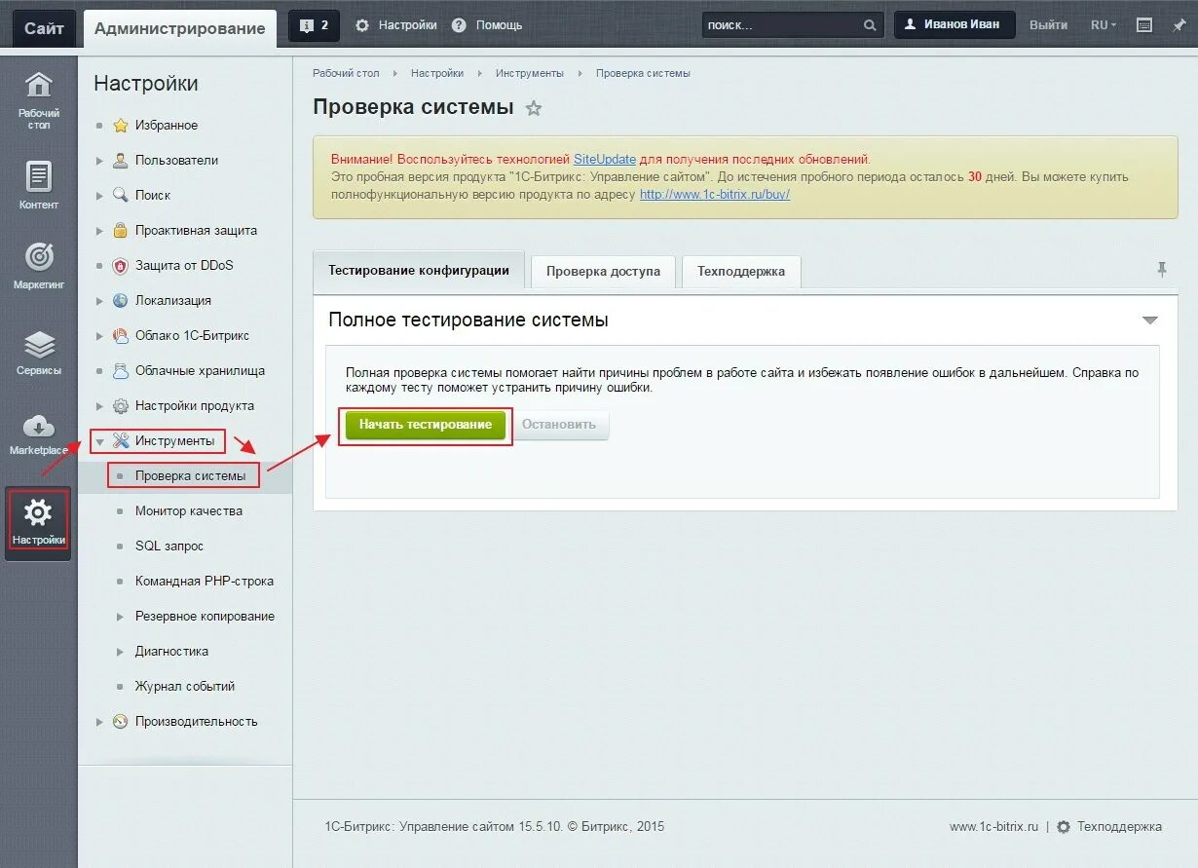
Task: Click the Рабочий стол breadcrumb
Action: [x=346, y=73]
